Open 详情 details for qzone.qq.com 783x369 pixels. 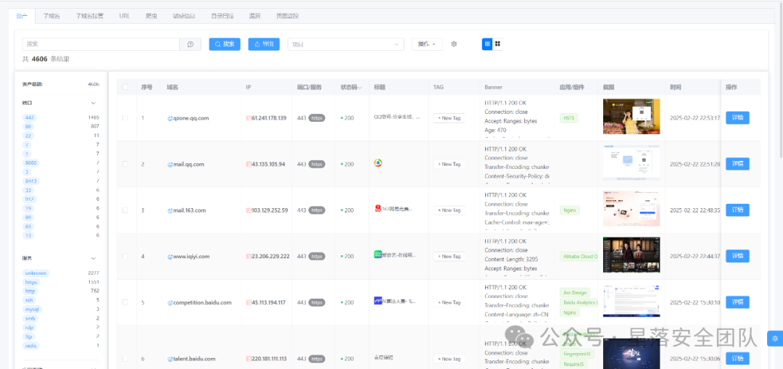[737, 118]
